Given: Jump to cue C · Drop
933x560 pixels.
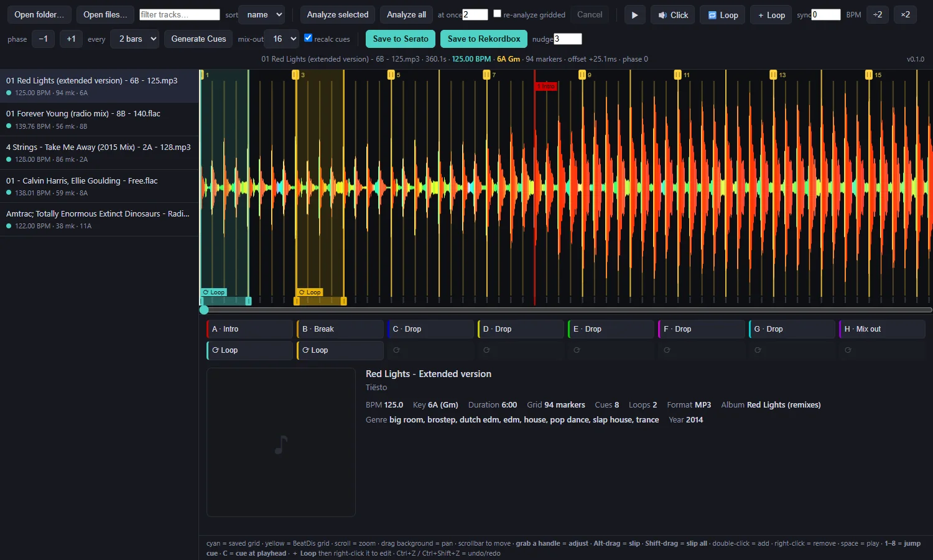Looking at the screenshot, I should pos(430,329).
